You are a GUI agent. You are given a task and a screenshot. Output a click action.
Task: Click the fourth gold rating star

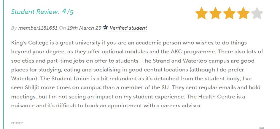243,14
